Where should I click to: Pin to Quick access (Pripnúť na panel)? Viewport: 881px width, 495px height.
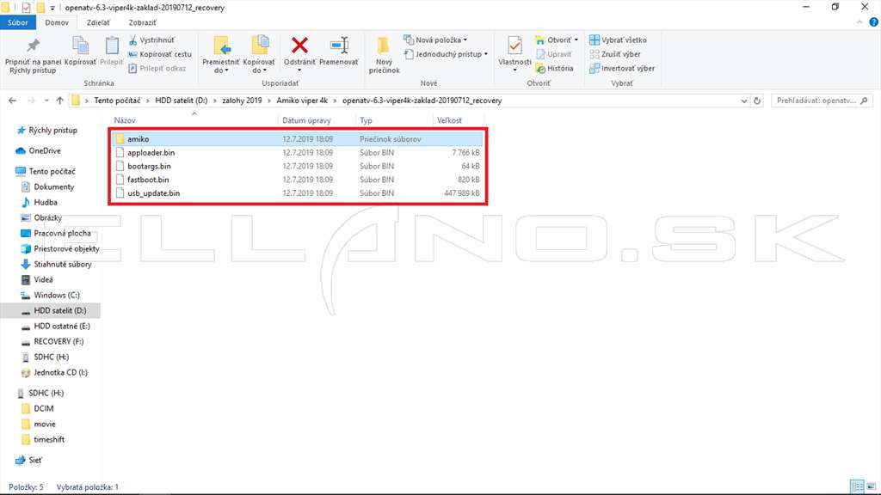[33, 56]
